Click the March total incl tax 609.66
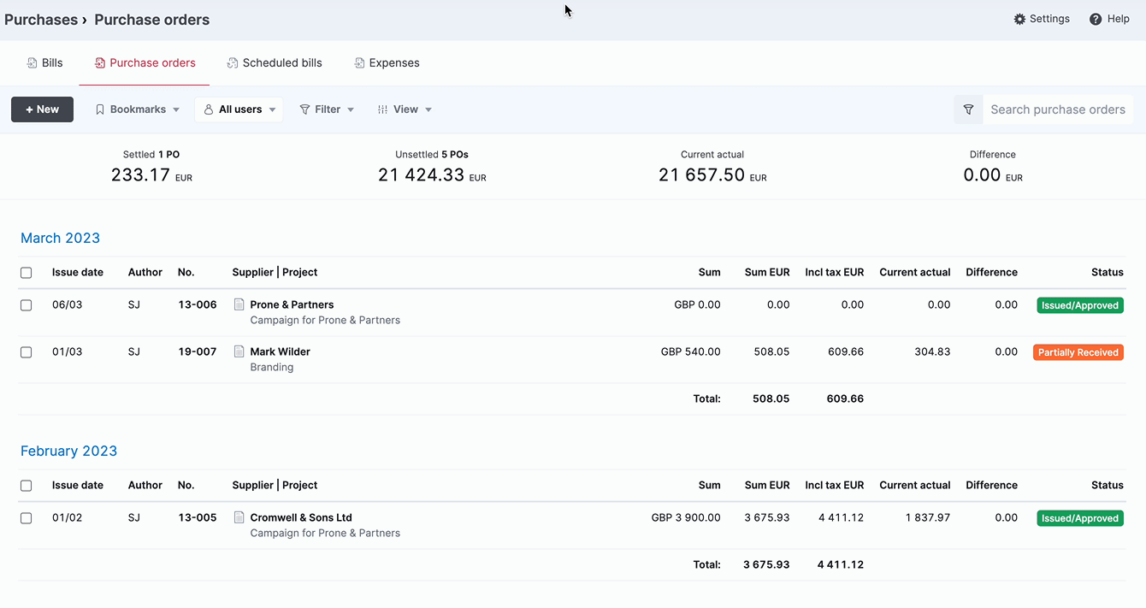This screenshot has width=1146, height=608. (845, 398)
